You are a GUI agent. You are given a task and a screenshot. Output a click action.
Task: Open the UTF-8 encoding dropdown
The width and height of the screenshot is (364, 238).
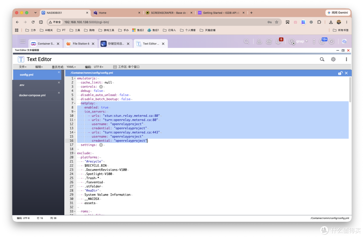pos(98,67)
